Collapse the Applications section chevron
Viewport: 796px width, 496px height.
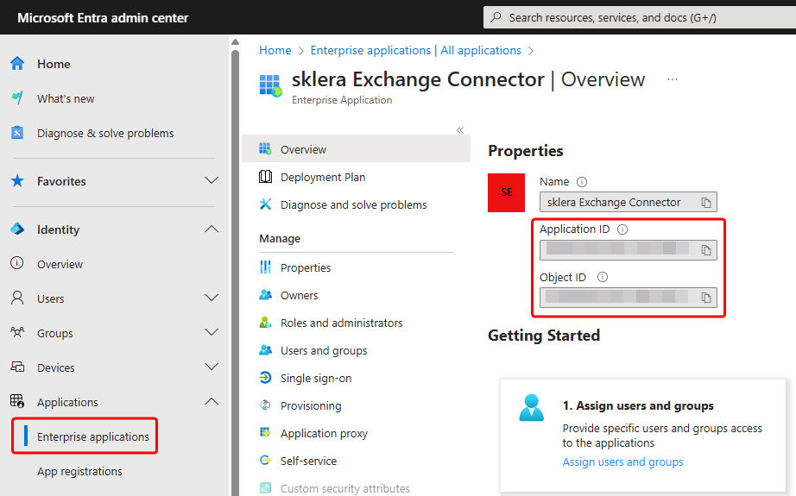212,401
